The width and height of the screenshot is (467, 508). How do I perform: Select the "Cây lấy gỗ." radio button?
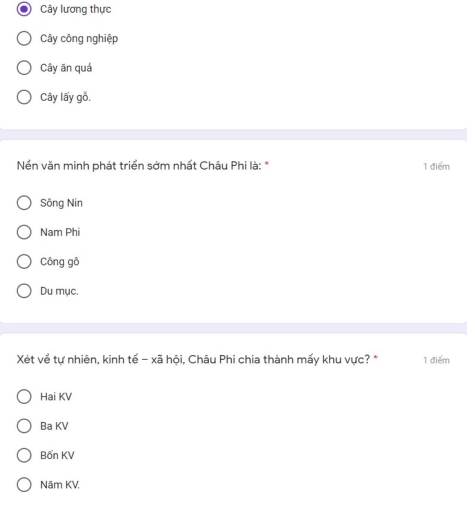(24, 97)
